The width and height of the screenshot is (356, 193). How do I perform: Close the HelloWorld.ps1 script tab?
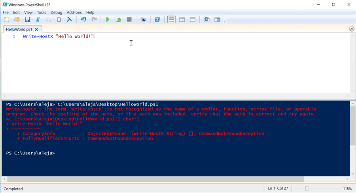coord(36,30)
